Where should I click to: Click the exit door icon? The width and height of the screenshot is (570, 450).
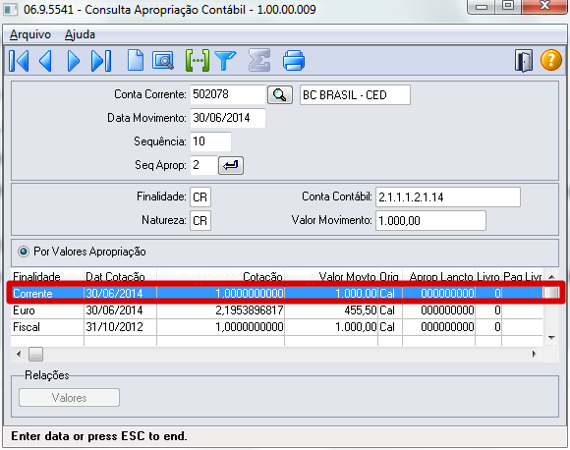click(x=524, y=60)
